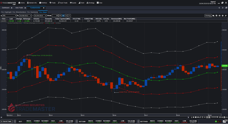Click the Show bars count input field
Viewport: 228px width, 124px height.
coord(55,16)
